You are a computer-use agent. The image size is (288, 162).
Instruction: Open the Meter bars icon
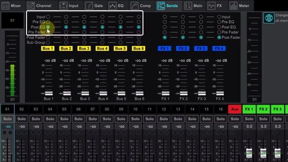[x=234, y=6]
